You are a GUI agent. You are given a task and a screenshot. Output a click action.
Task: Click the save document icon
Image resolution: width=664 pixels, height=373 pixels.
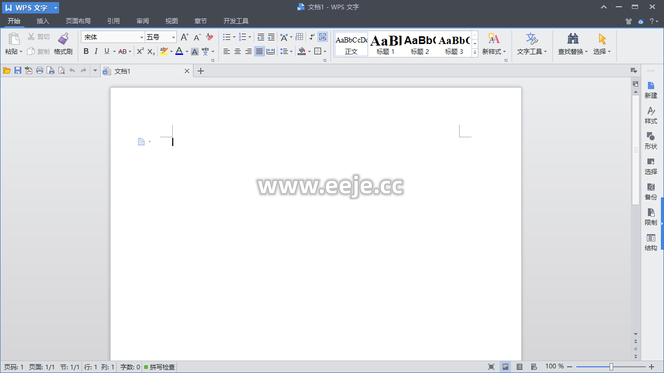[x=18, y=71]
